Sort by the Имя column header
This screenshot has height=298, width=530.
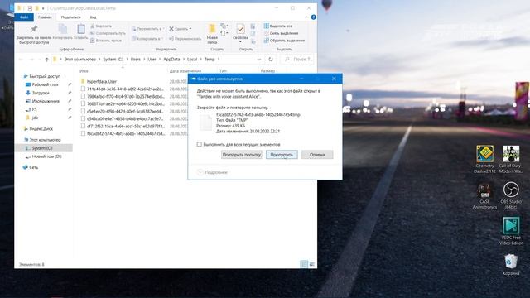pyautogui.click(x=84, y=71)
